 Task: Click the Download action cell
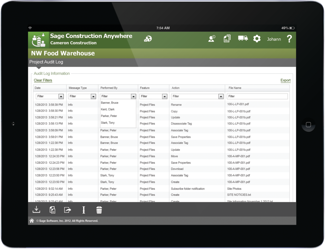(x=177, y=169)
